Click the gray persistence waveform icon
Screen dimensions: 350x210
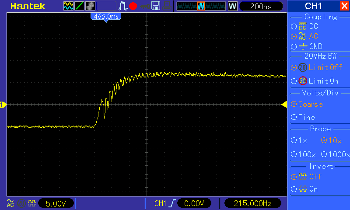point(90,6)
